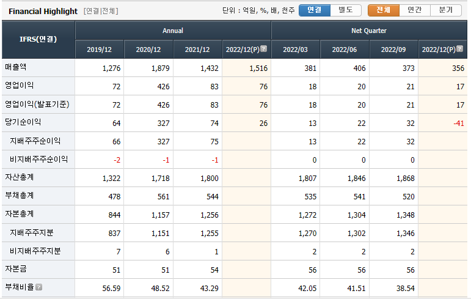Click 부채비율 value 43.29
471x299 pixels.
pos(210,289)
